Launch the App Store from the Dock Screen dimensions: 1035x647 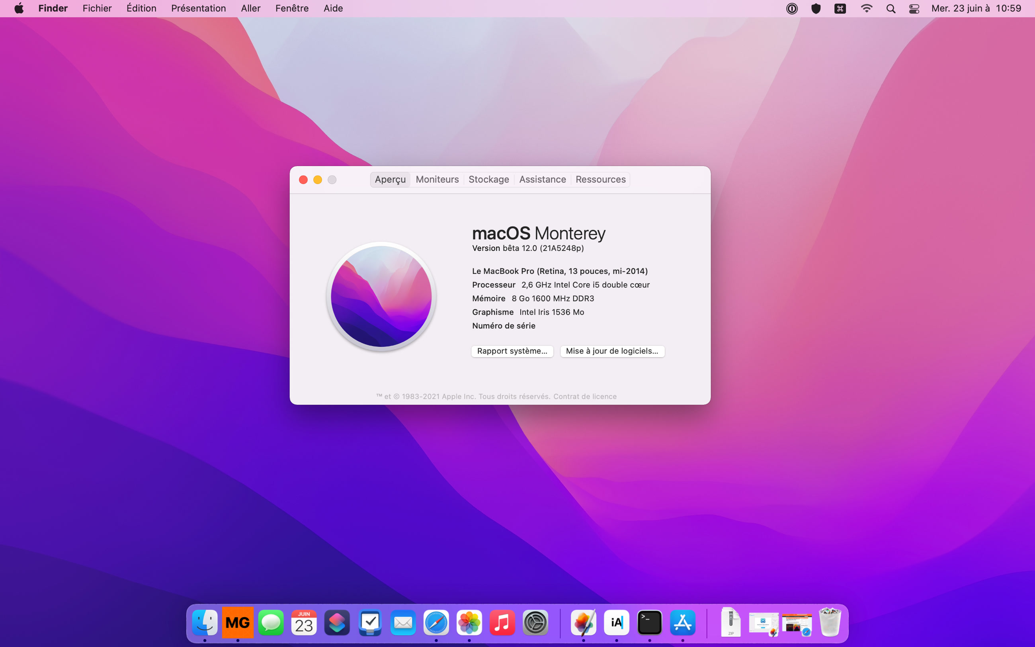pos(683,623)
